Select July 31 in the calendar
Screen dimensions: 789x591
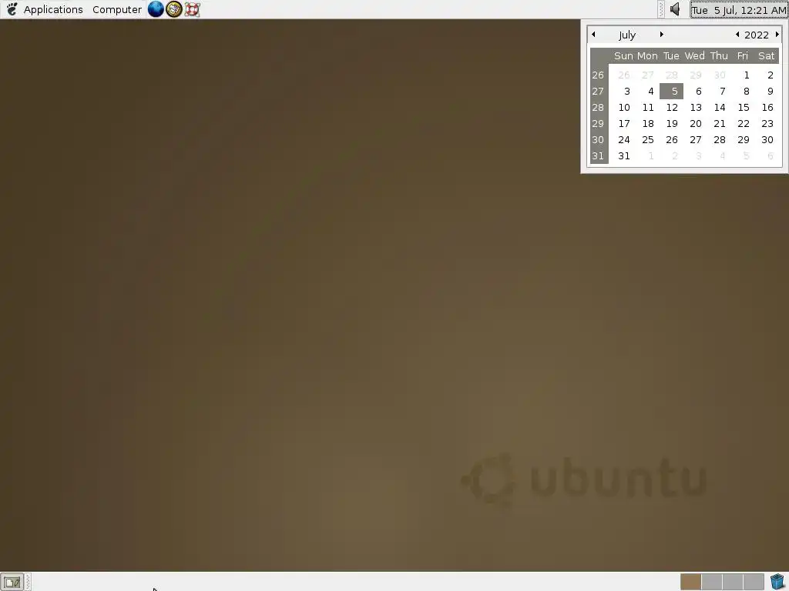[623, 155]
